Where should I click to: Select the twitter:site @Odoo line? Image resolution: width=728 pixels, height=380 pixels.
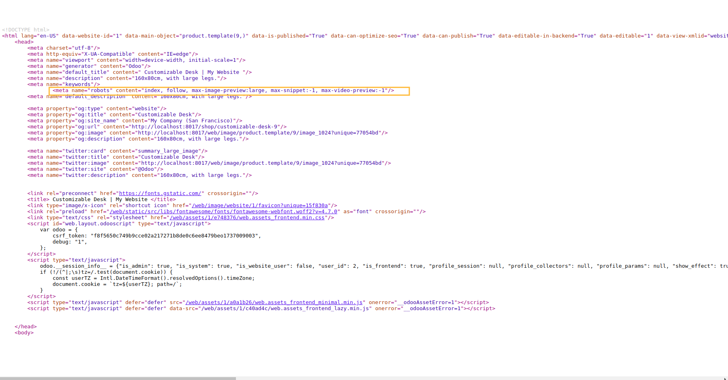tap(95, 169)
